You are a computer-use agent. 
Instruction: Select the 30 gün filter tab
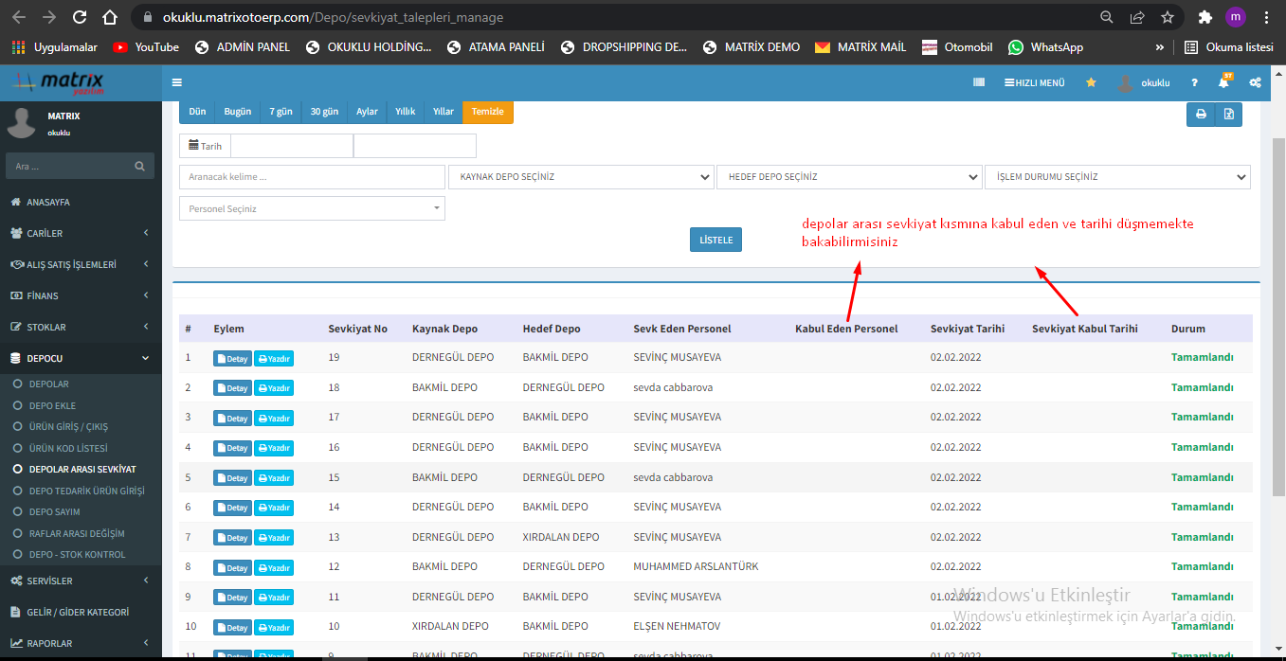(x=324, y=112)
